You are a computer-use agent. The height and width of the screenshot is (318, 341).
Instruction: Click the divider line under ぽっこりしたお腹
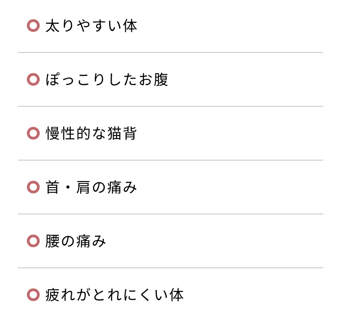170,106
